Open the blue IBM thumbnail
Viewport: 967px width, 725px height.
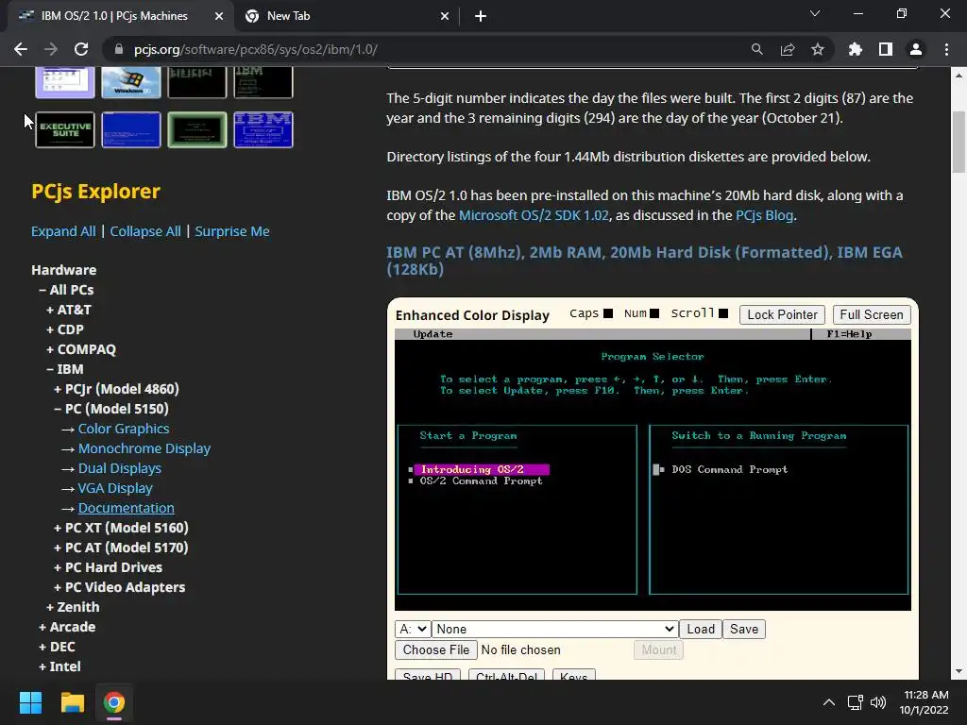pos(263,129)
